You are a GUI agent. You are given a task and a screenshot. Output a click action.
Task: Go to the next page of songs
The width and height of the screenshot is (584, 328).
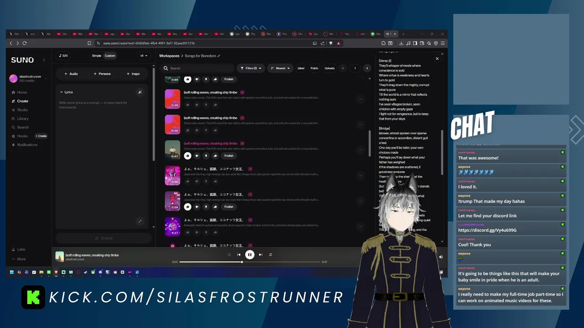[367, 68]
